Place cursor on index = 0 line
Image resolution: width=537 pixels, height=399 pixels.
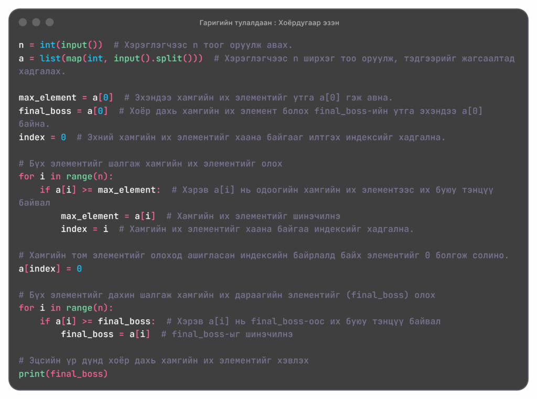42,137
